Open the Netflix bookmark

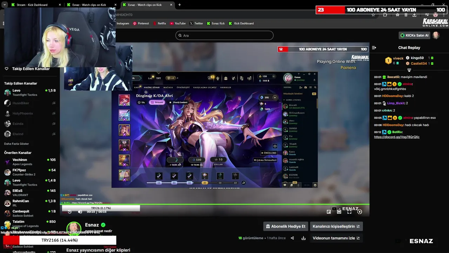(x=159, y=24)
